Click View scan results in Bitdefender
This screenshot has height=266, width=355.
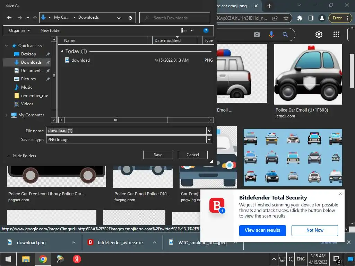click(262, 230)
